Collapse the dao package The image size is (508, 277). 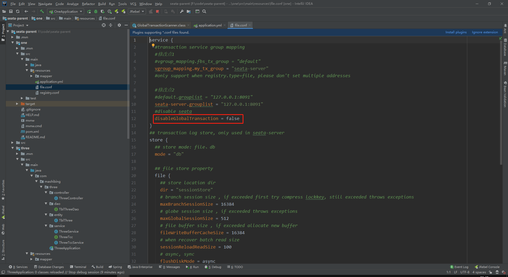tap(46, 204)
